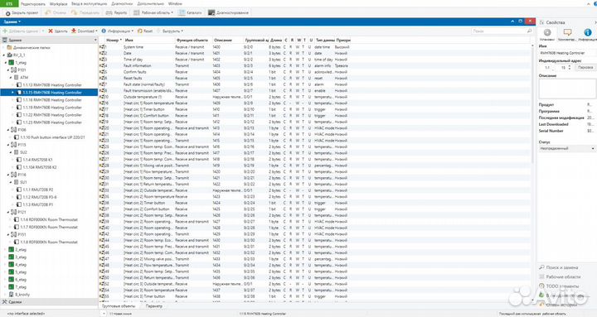Sort by the Object function column header
This screenshot has width=597, height=317.
click(x=192, y=40)
